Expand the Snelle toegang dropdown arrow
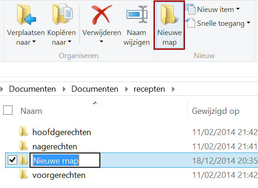 [248, 23]
